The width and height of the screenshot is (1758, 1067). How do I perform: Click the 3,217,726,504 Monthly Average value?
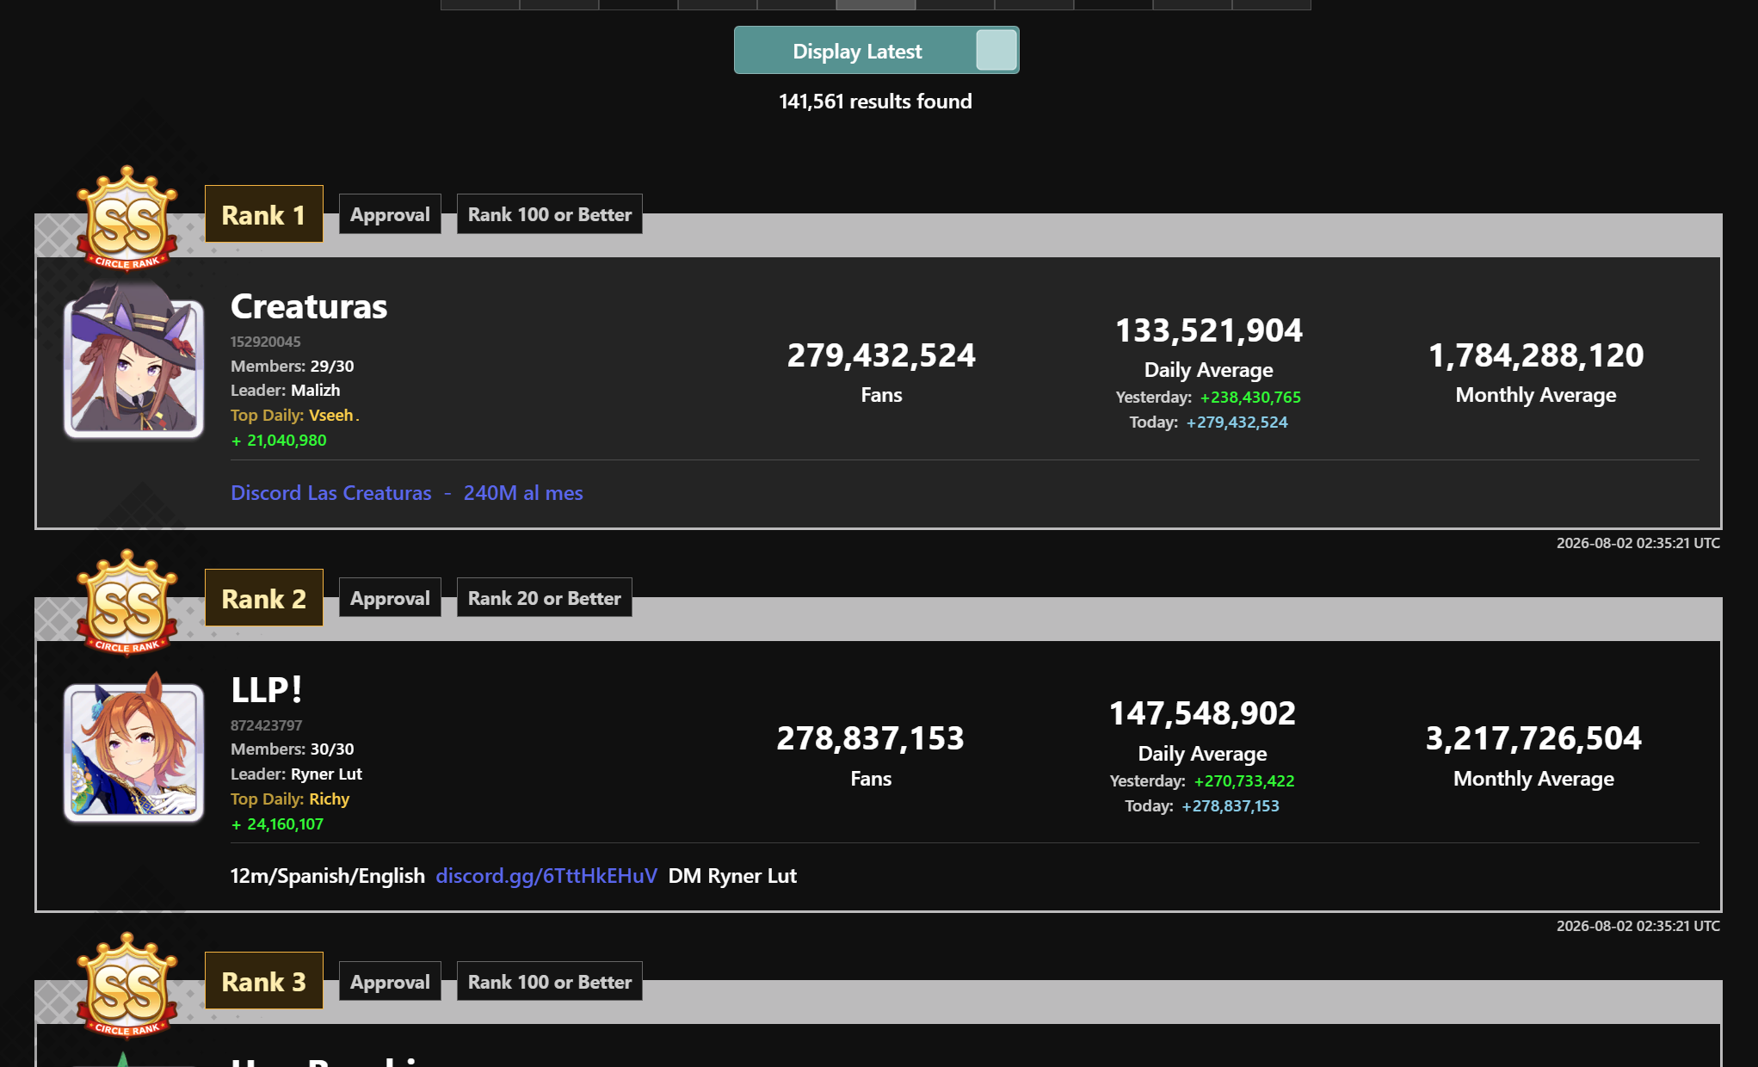coord(1534,738)
